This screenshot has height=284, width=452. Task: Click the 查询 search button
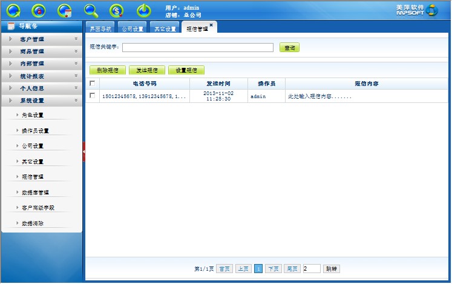pyautogui.click(x=289, y=47)
